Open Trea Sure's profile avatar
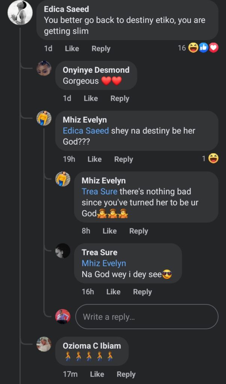The height and width of the screenshot is (384, 226). coord(63,251)
